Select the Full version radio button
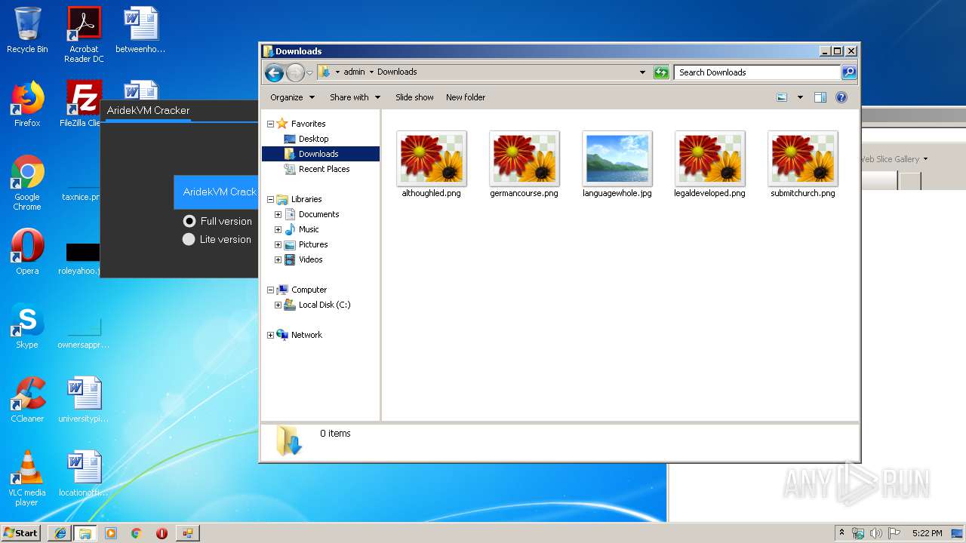The image size is (966, 543). coord(189,221)
